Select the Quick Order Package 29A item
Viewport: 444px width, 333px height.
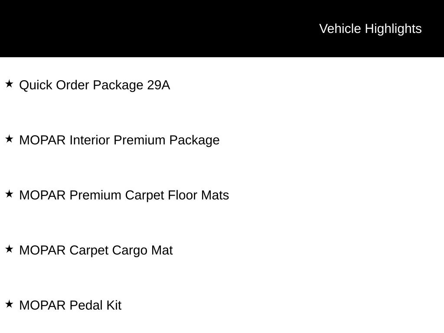click(x=95, y=85)
